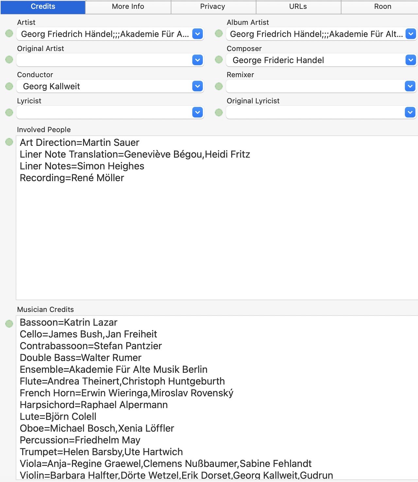
Task: Click inside the Involved People text area
Action: pos(216,235)
